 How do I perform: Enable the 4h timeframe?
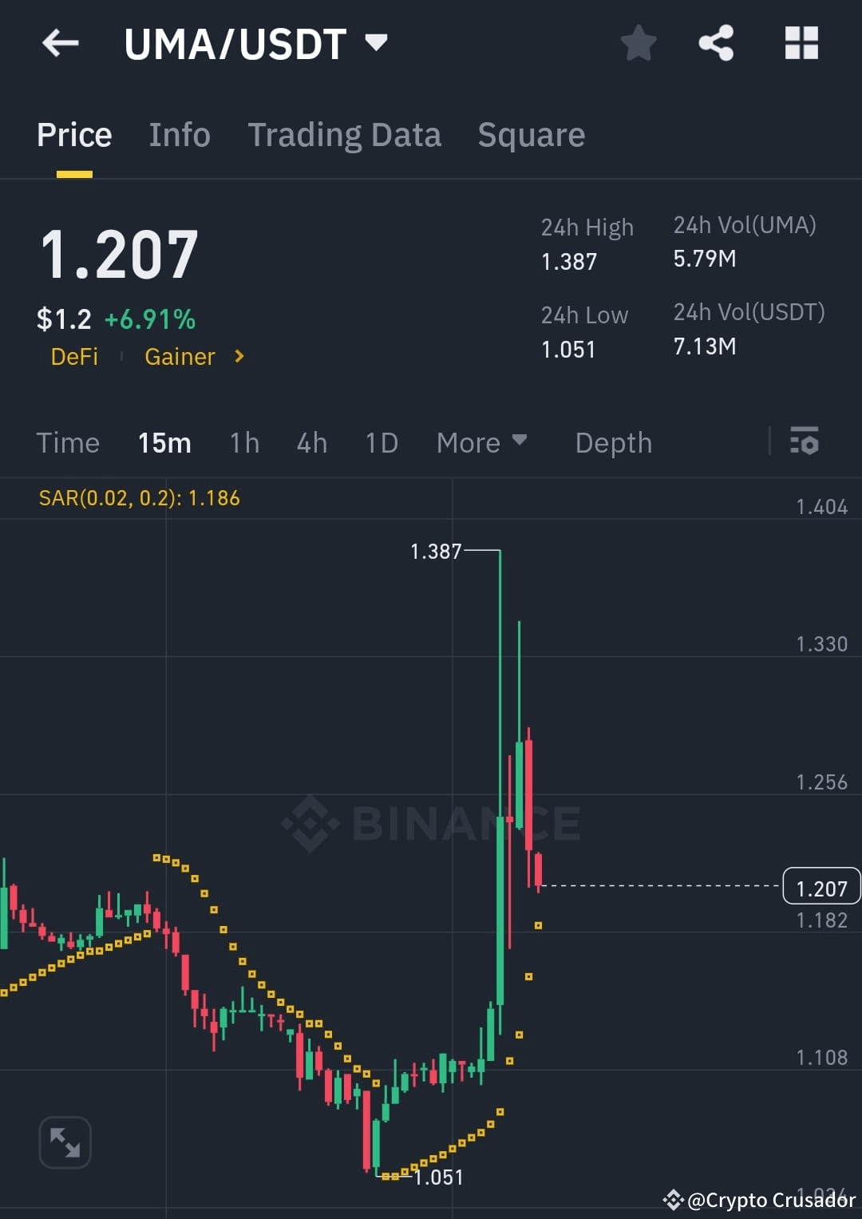pyautogui.click(x=311, y=442)
